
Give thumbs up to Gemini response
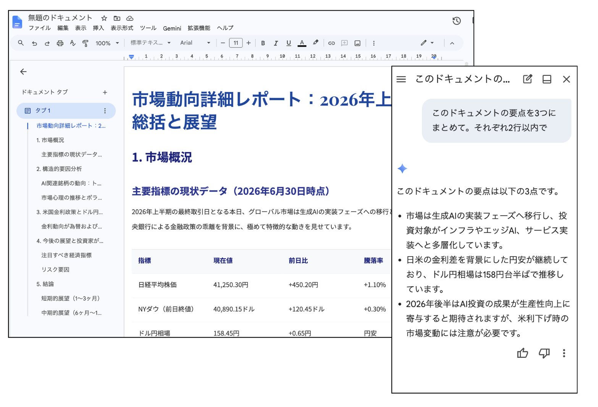pos(522,353)
